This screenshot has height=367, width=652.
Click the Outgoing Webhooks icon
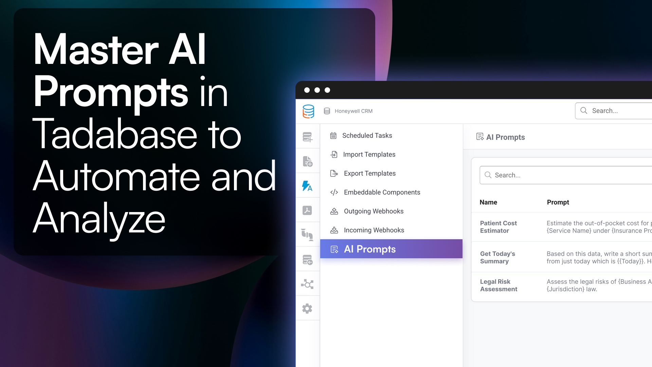[x=334, y=211]
